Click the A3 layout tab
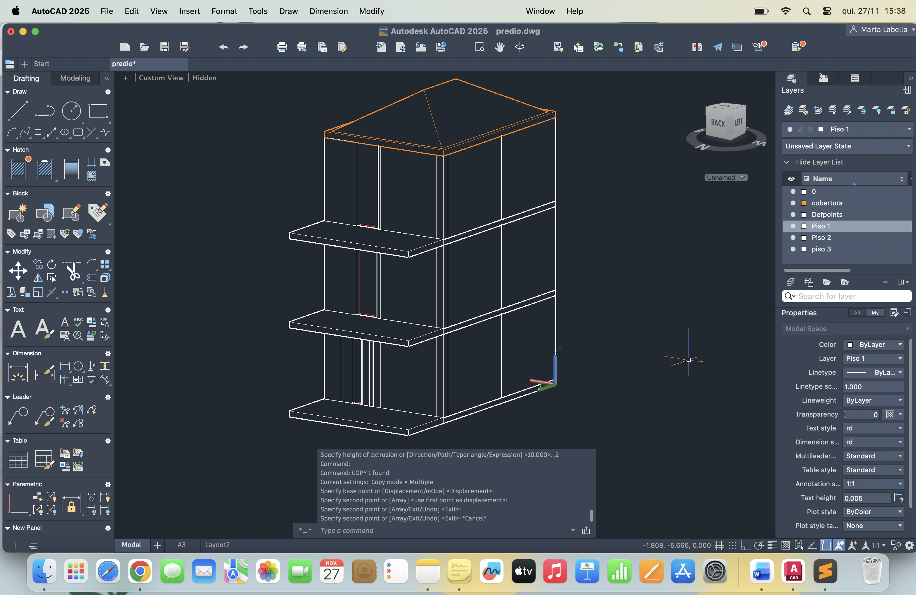 tap(181, 545)
